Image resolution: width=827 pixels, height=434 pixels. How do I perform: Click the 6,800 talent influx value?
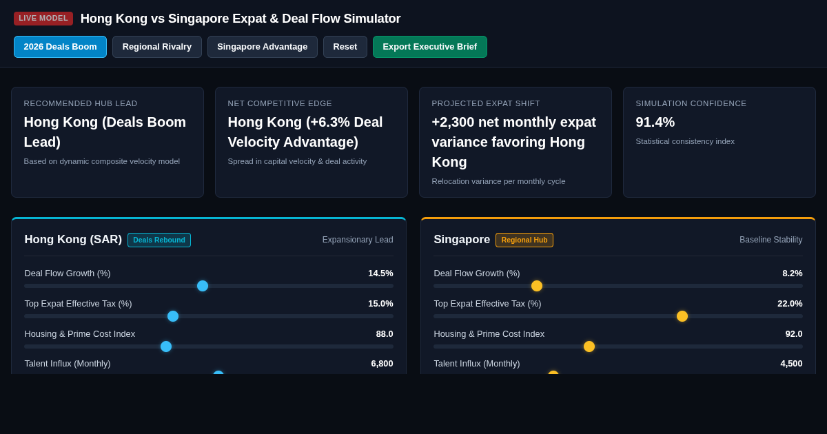pyautogui.click(x=382, y=364)
